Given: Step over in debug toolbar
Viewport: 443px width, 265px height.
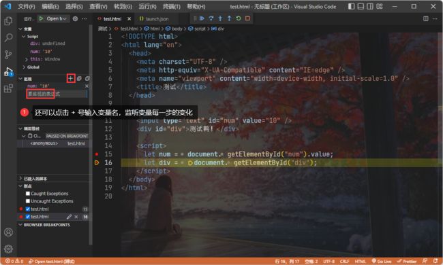Looking at the screenshot, I should [211, 18].
